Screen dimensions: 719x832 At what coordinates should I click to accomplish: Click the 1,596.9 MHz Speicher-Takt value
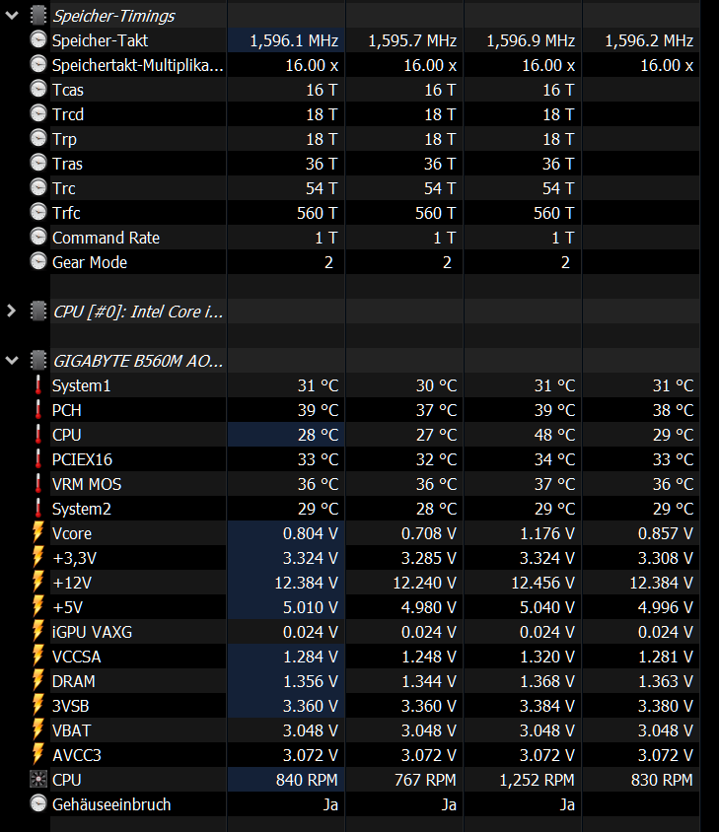pos(531,40)
